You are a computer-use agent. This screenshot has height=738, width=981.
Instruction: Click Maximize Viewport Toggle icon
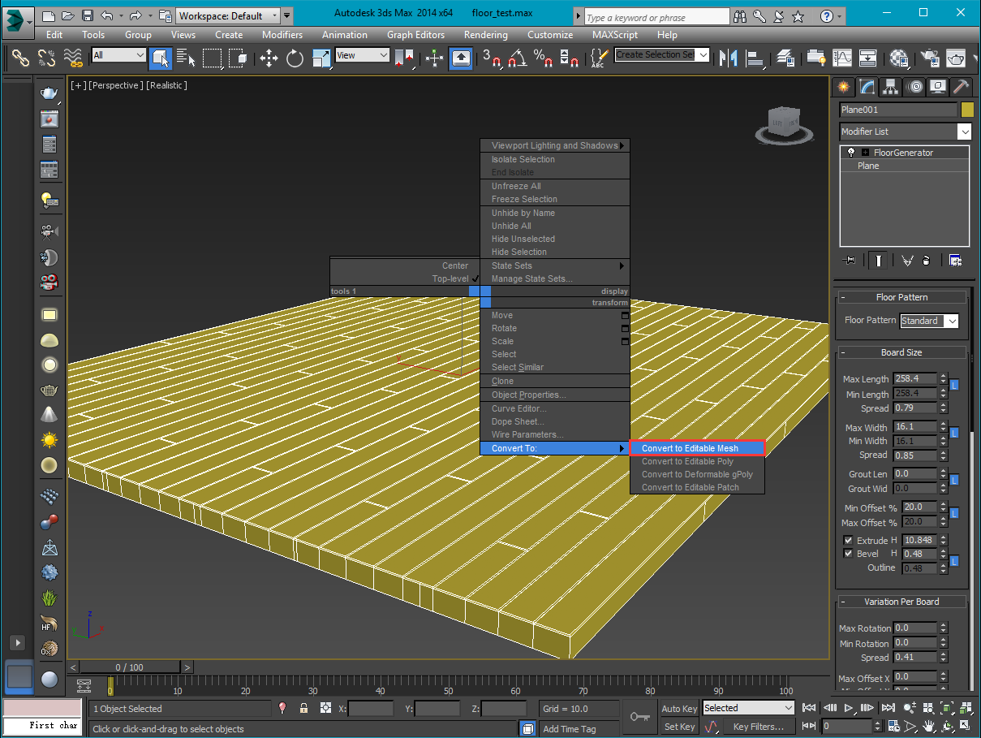[964, 726]
